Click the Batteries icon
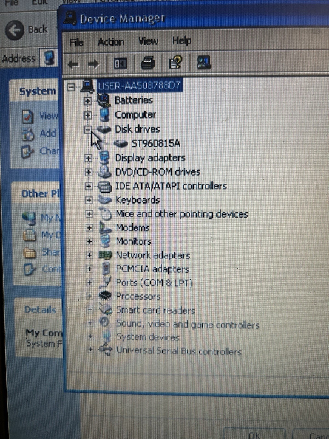The height and width of the screenshot is (439, 329). (103, 100)
